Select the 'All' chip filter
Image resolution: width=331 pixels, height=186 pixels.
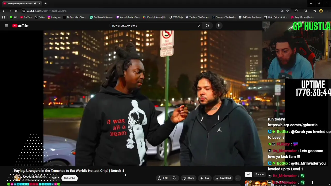click(249, 174)
